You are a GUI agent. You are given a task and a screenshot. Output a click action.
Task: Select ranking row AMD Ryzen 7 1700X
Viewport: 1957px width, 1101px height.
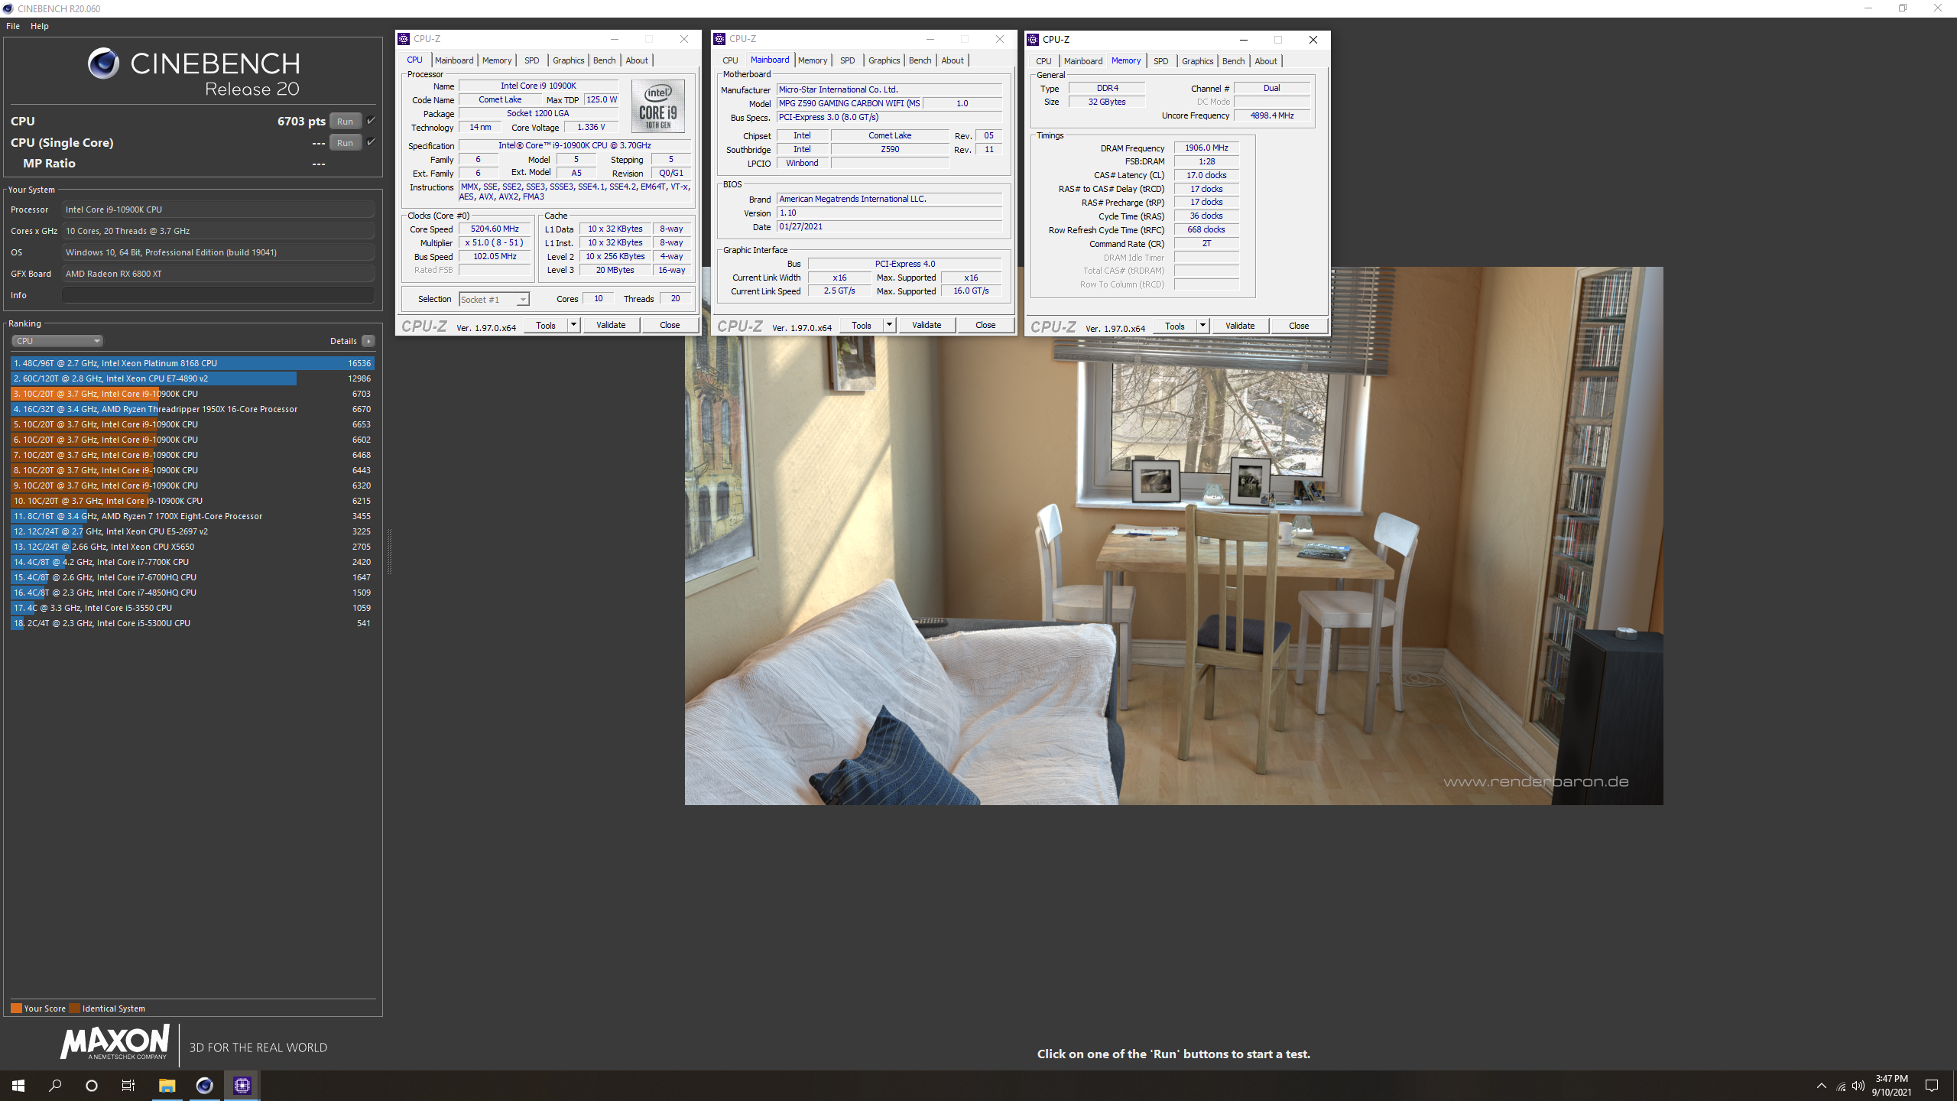click(x=193, y=516)
